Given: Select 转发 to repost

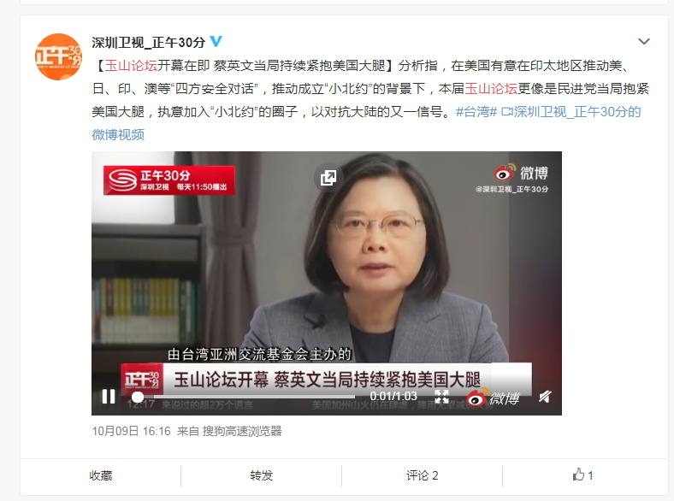Looking at the screenshot, I should 262,475.
